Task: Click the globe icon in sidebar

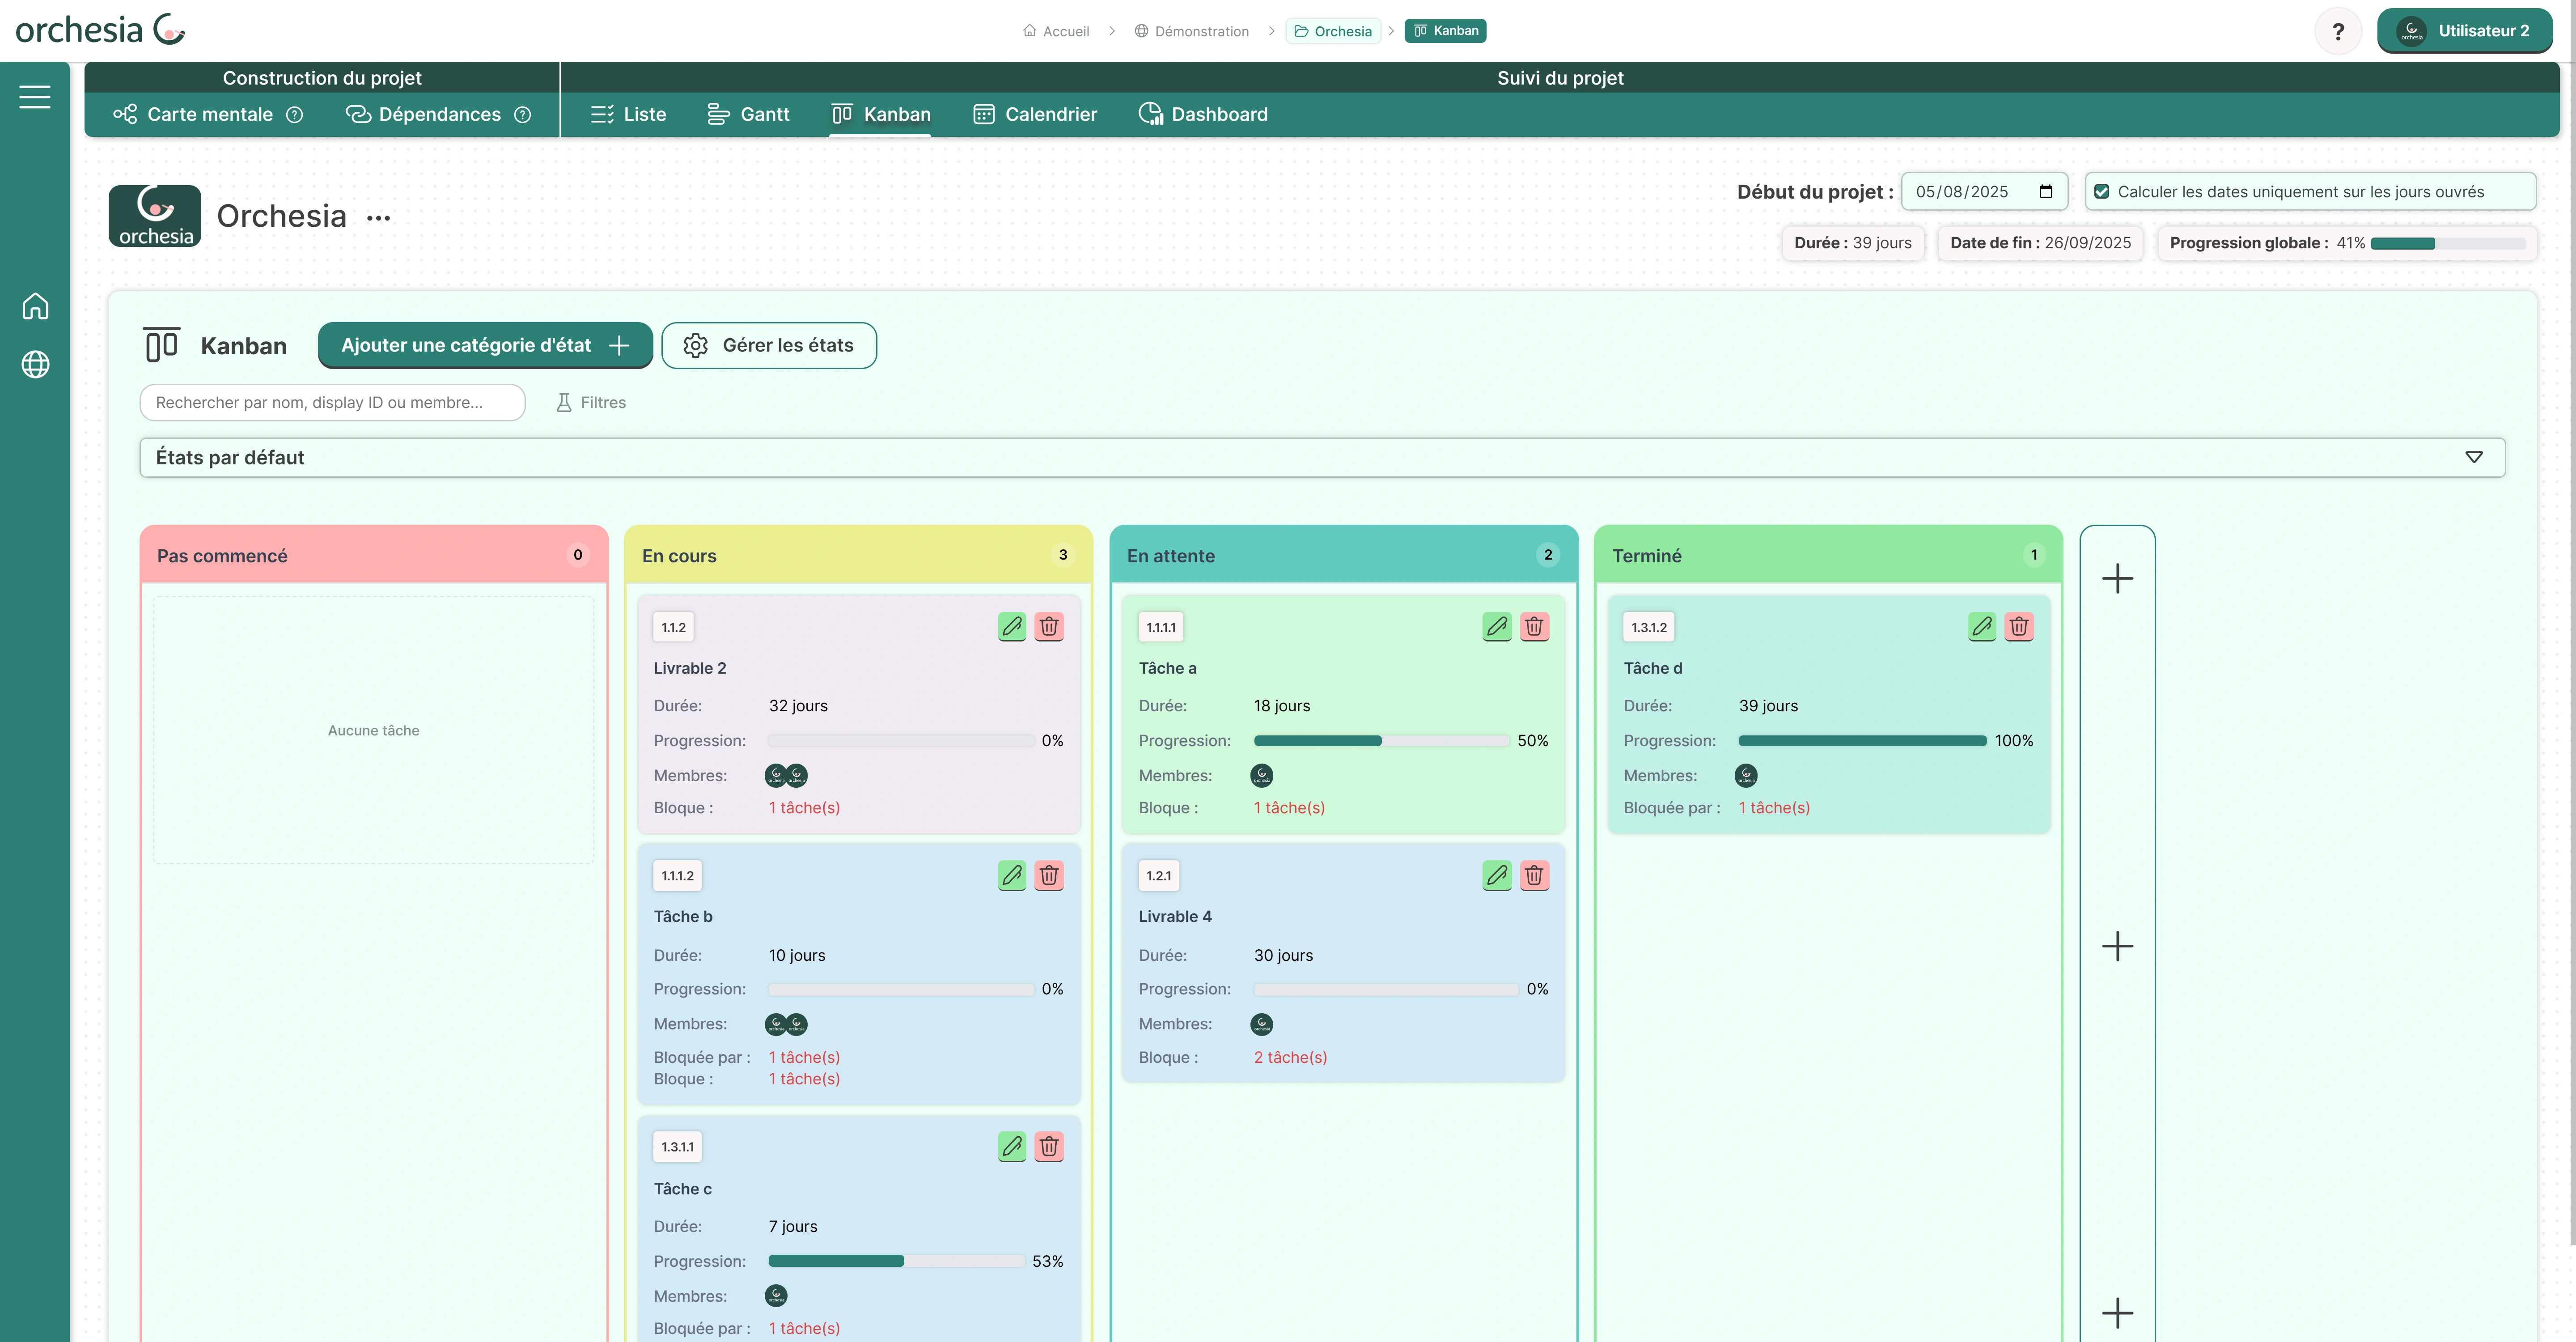Action: (35, 364)
